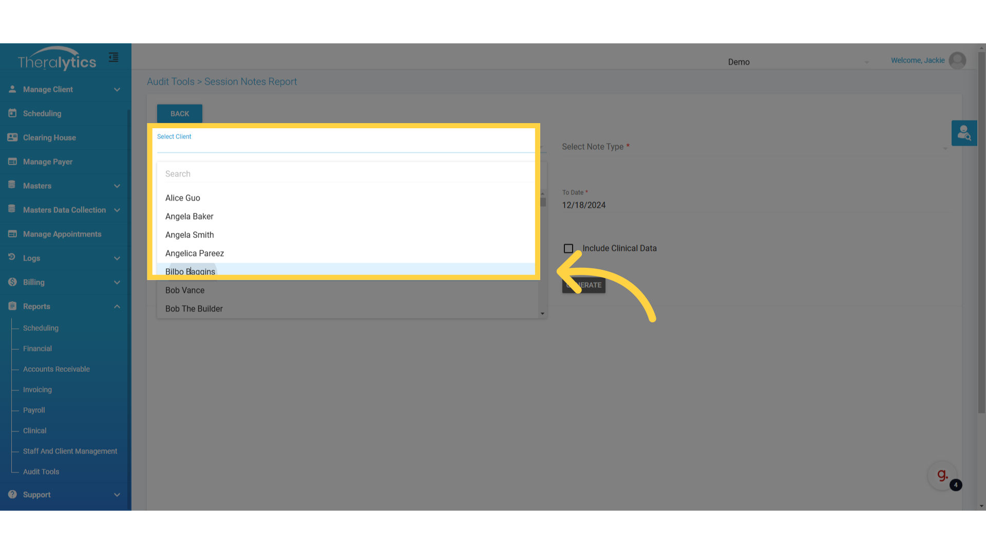
Task: Click the user avatar icon beside Welcome, Jackie
Action: click(x=957, y=61)
